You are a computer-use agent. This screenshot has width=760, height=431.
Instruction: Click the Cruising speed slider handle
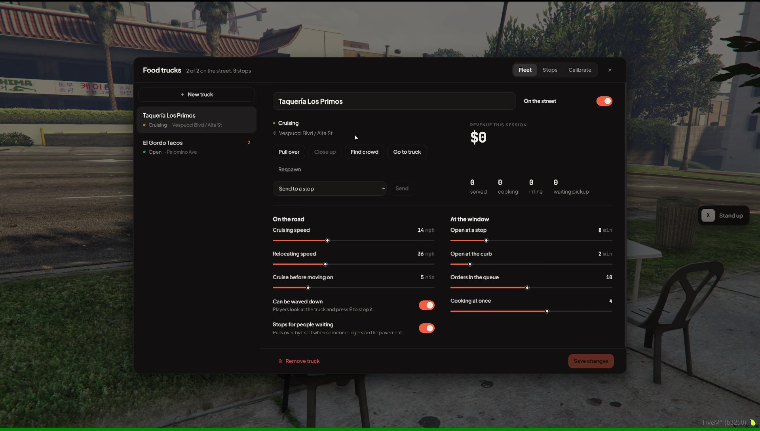327,240
